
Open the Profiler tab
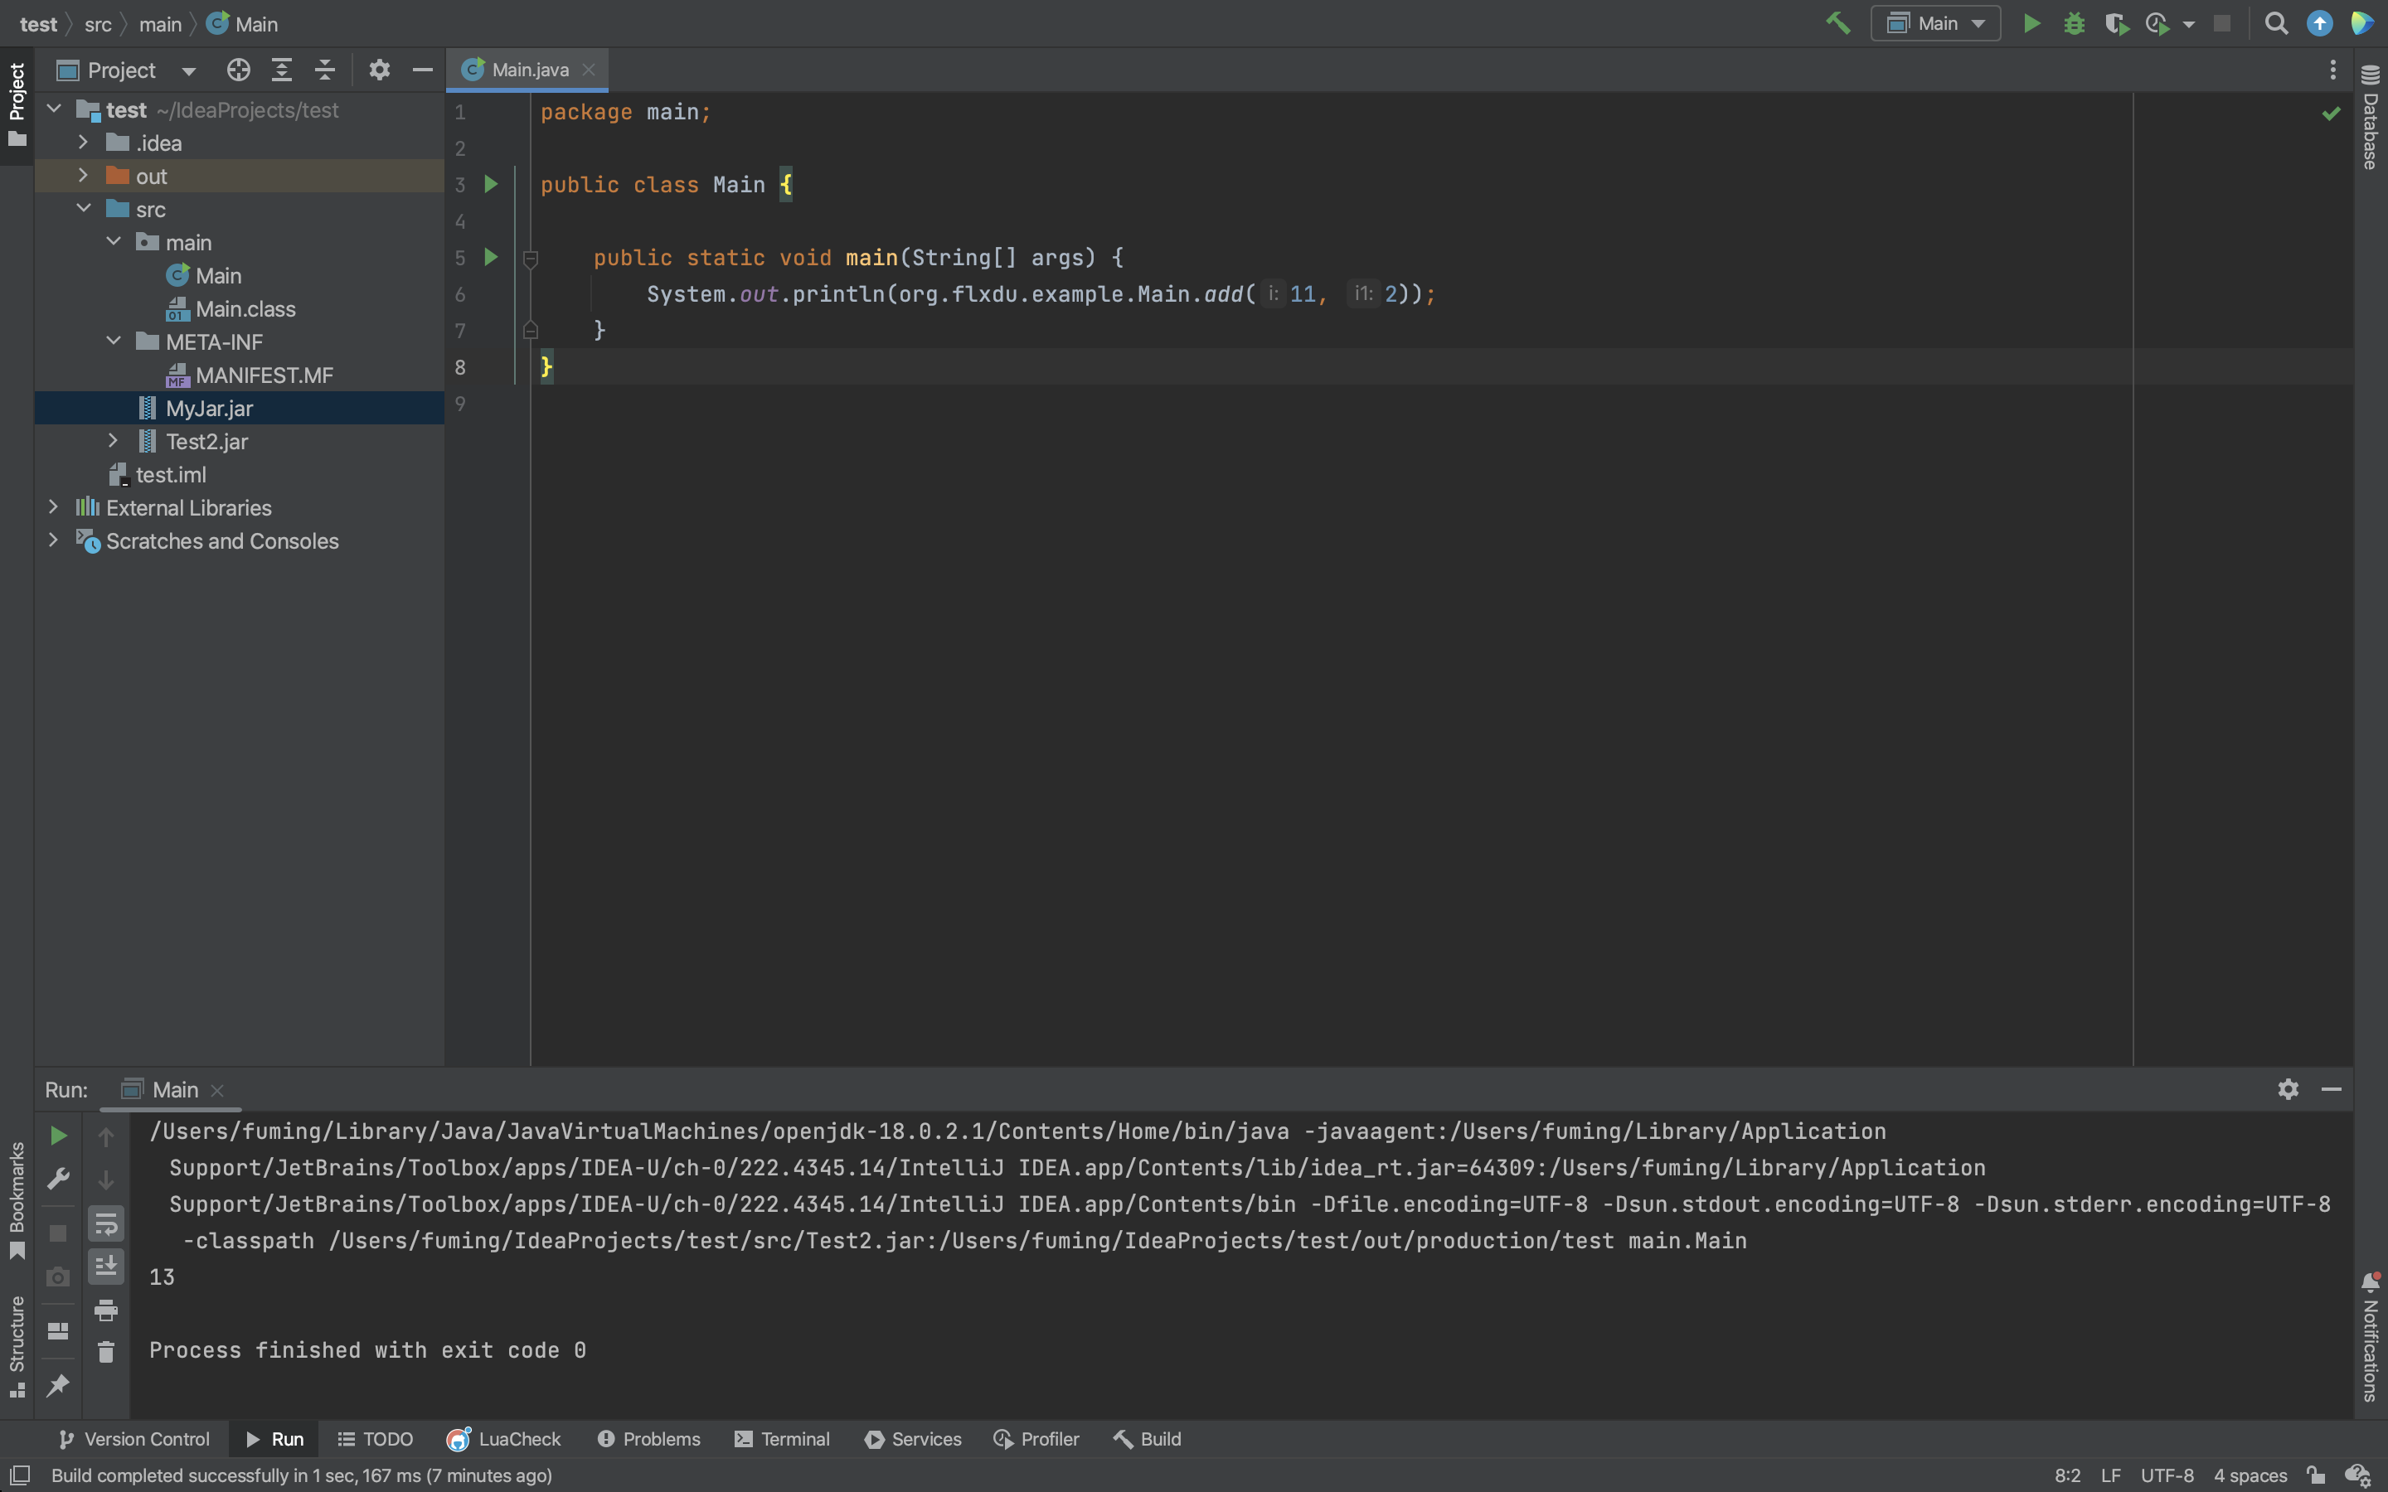1036,1439
